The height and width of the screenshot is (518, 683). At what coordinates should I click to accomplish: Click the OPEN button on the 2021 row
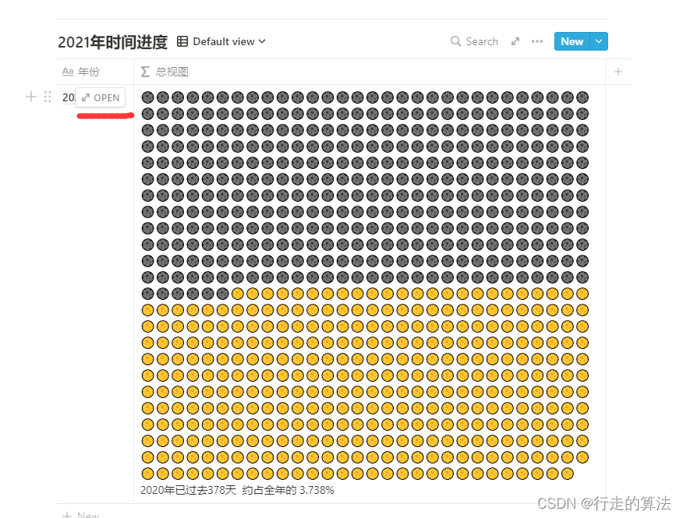click(100, 97)
